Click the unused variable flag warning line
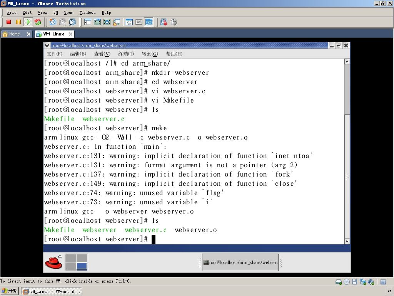This screenshot has width=394, height=296. (134, 193)
